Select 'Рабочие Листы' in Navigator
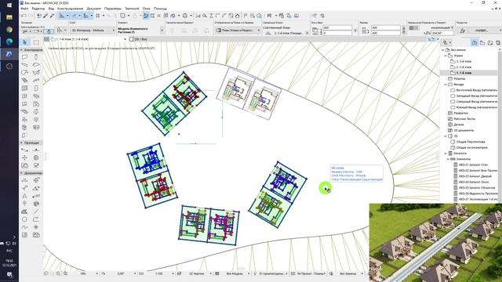502x282 pixels. 464,118
